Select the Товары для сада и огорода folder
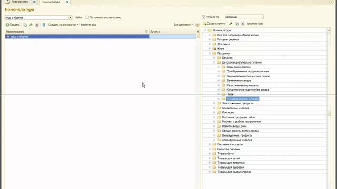 pyautogui.click(x=234, y=172)
